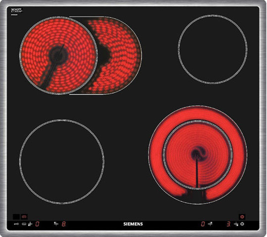Tap the lit dual-ring indicator above the controls
The width and height of the screenshot is (267, 237).
242,217
